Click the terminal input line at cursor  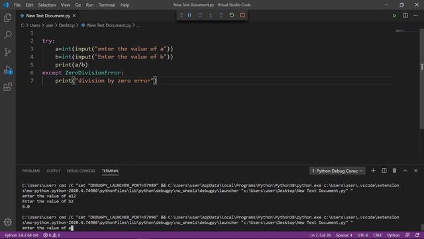pyautogui.click(x=48, y=228)
